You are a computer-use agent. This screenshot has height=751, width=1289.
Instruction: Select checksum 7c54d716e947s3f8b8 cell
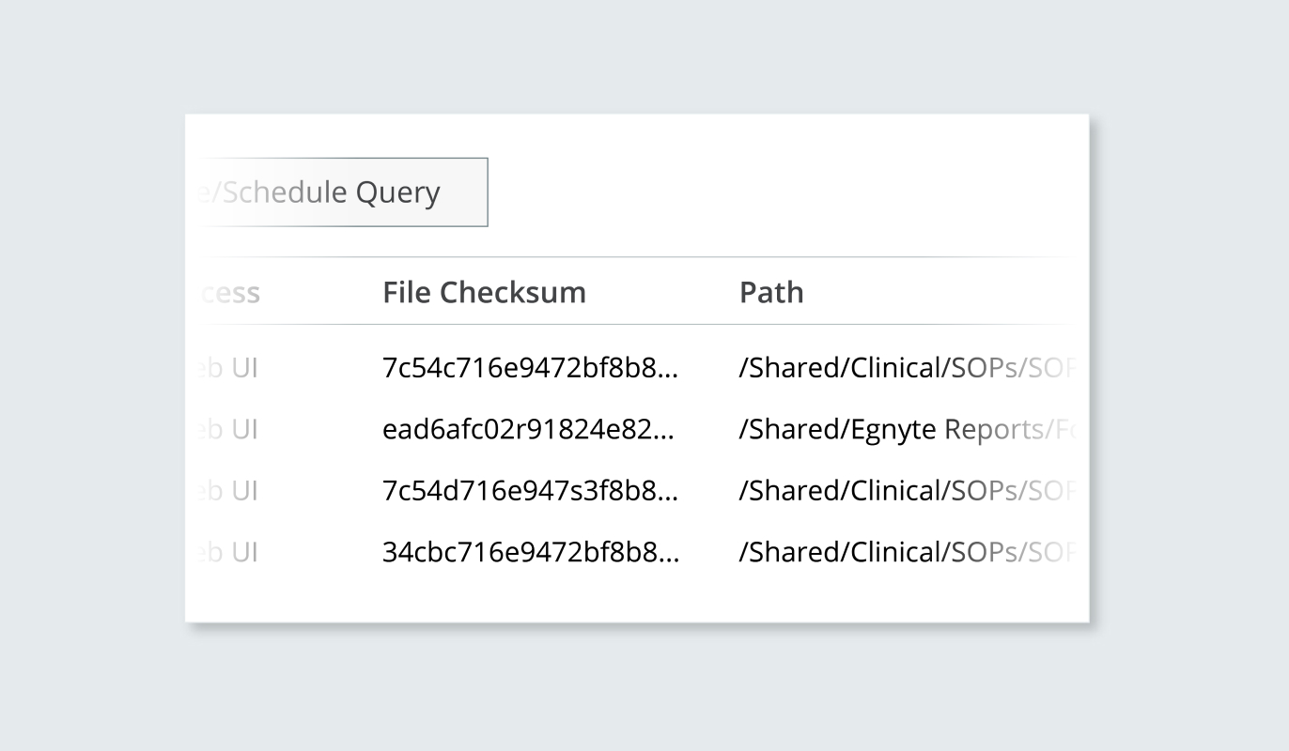point(520,491)
